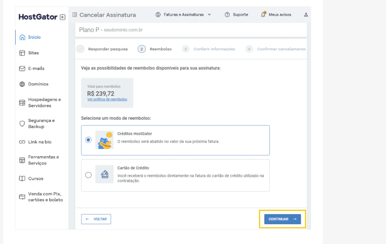This screenshot has width=386, height=244.
Task: Click the Domínios globe icon
Action: pyautogui.click(x=22, y=84)
